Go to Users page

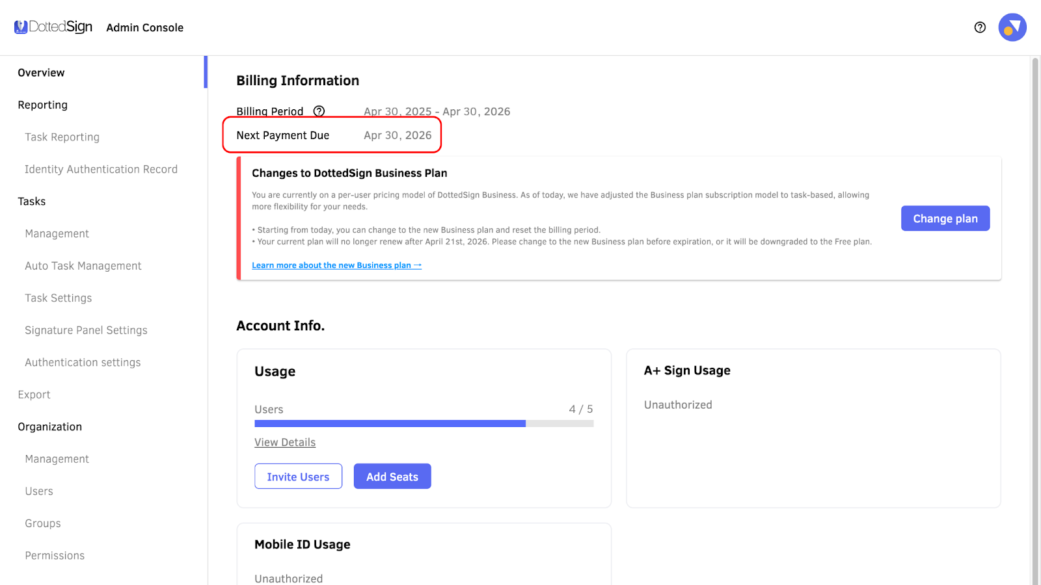[x=39, y=491]
